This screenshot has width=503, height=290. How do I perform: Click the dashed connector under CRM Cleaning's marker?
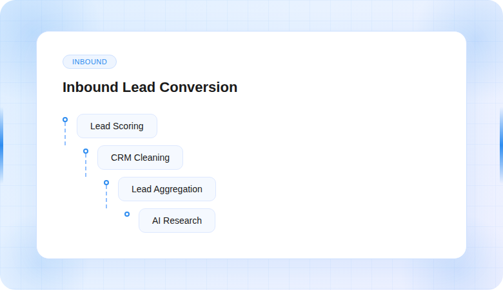86,166
